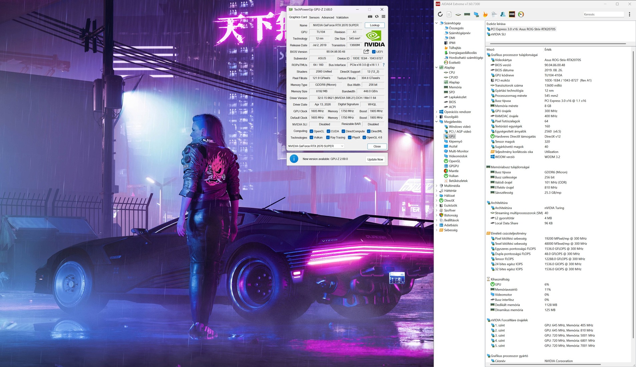The width and height of the screenshot is (636, 367).
Task: Click the Lookup button in GPU-Z
Action: (x=375, y=25)
